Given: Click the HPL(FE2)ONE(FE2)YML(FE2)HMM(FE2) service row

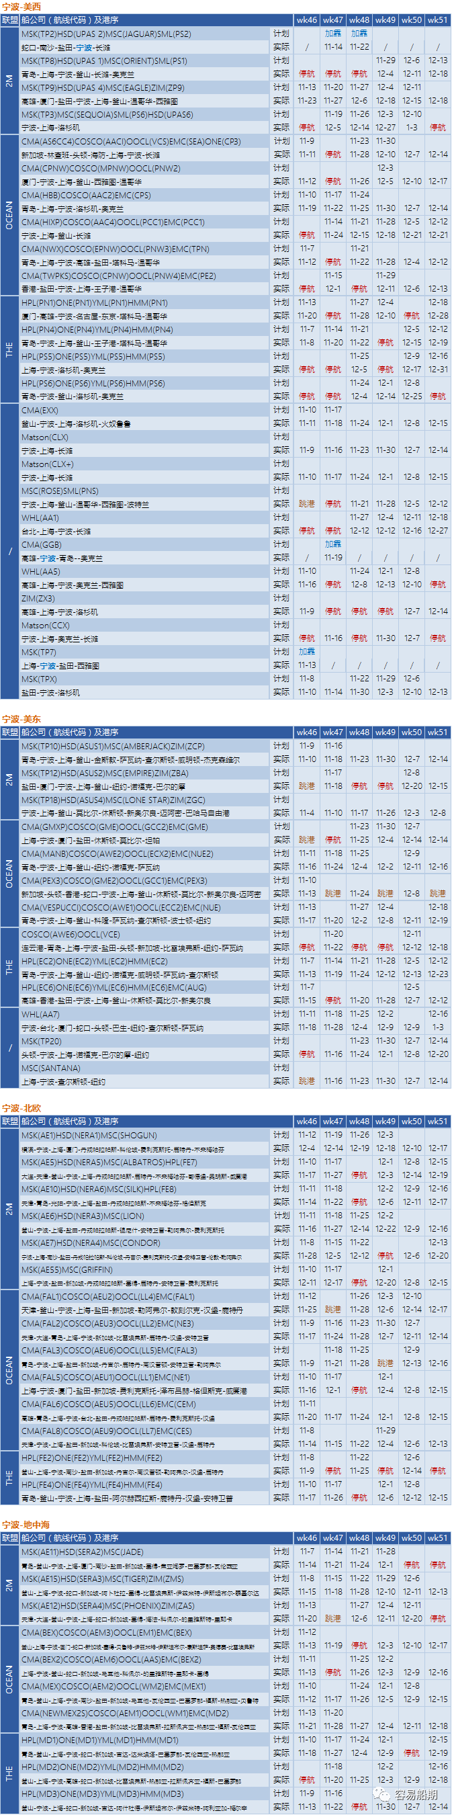Looking at the screenshot, I should click(91, 1458).
